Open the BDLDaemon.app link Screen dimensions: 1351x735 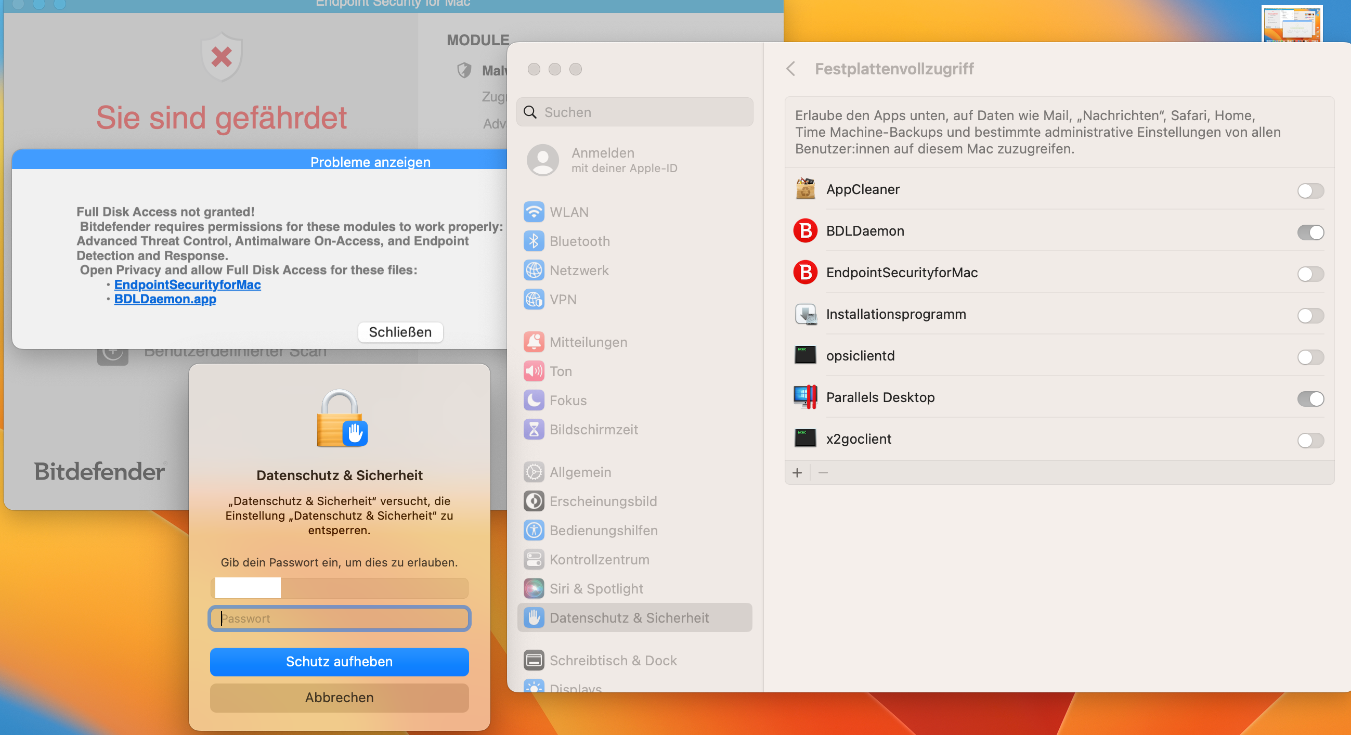(x=165, y=299)
